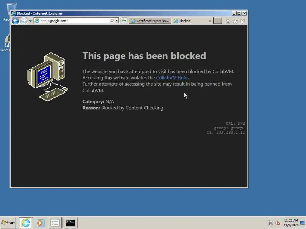Click the 'Reason: Blocked by Content Checking' text
Screen dimensions: 306x229
[x=123, y=108]
